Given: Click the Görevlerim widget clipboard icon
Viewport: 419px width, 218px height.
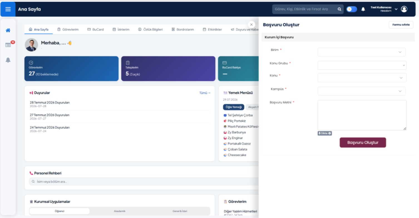Looking at the screenshot, I should coord(225,202).
